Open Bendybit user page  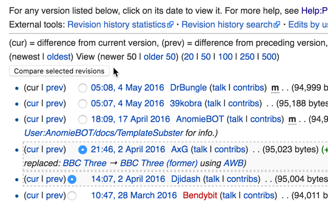202,195
